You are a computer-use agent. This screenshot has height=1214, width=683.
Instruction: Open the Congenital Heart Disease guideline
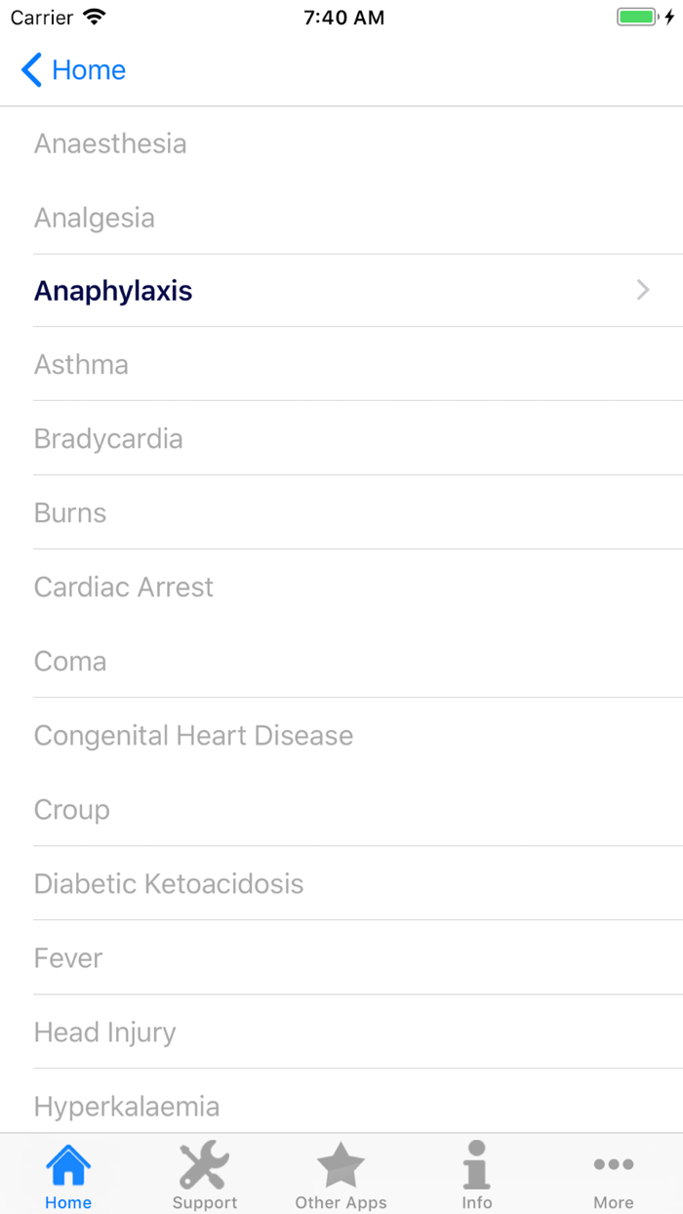pos(193,735)
